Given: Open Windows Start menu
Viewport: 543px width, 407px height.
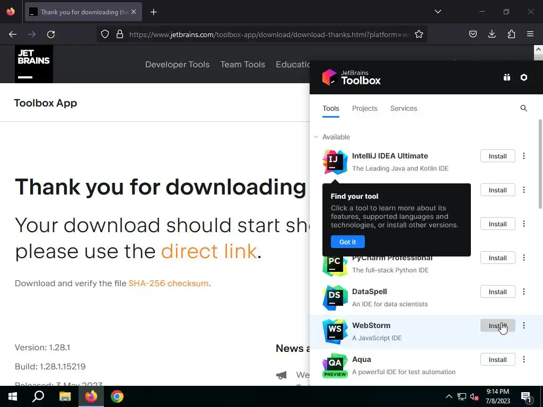Looking at the screenshot, I should (13, 396).
